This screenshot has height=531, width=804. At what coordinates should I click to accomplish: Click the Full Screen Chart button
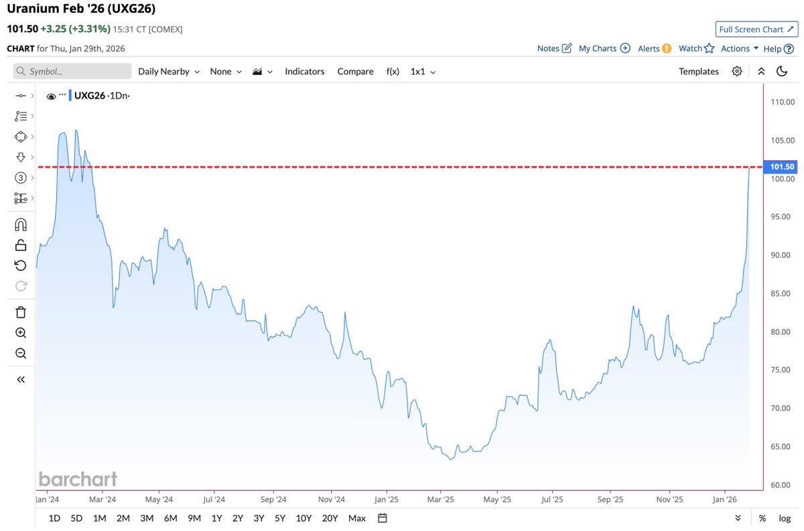pos(756,29)
